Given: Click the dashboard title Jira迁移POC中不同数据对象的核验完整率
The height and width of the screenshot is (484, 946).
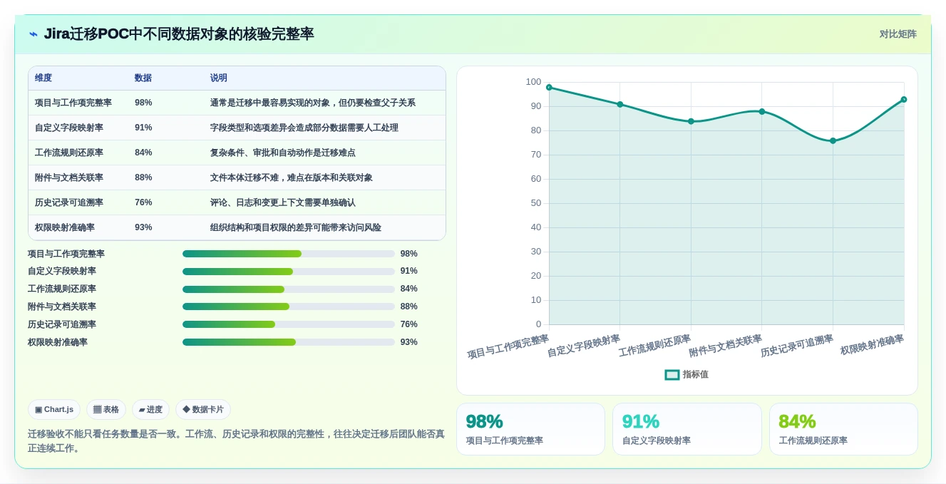Looking at the screenshot, I should pos(179,34).
